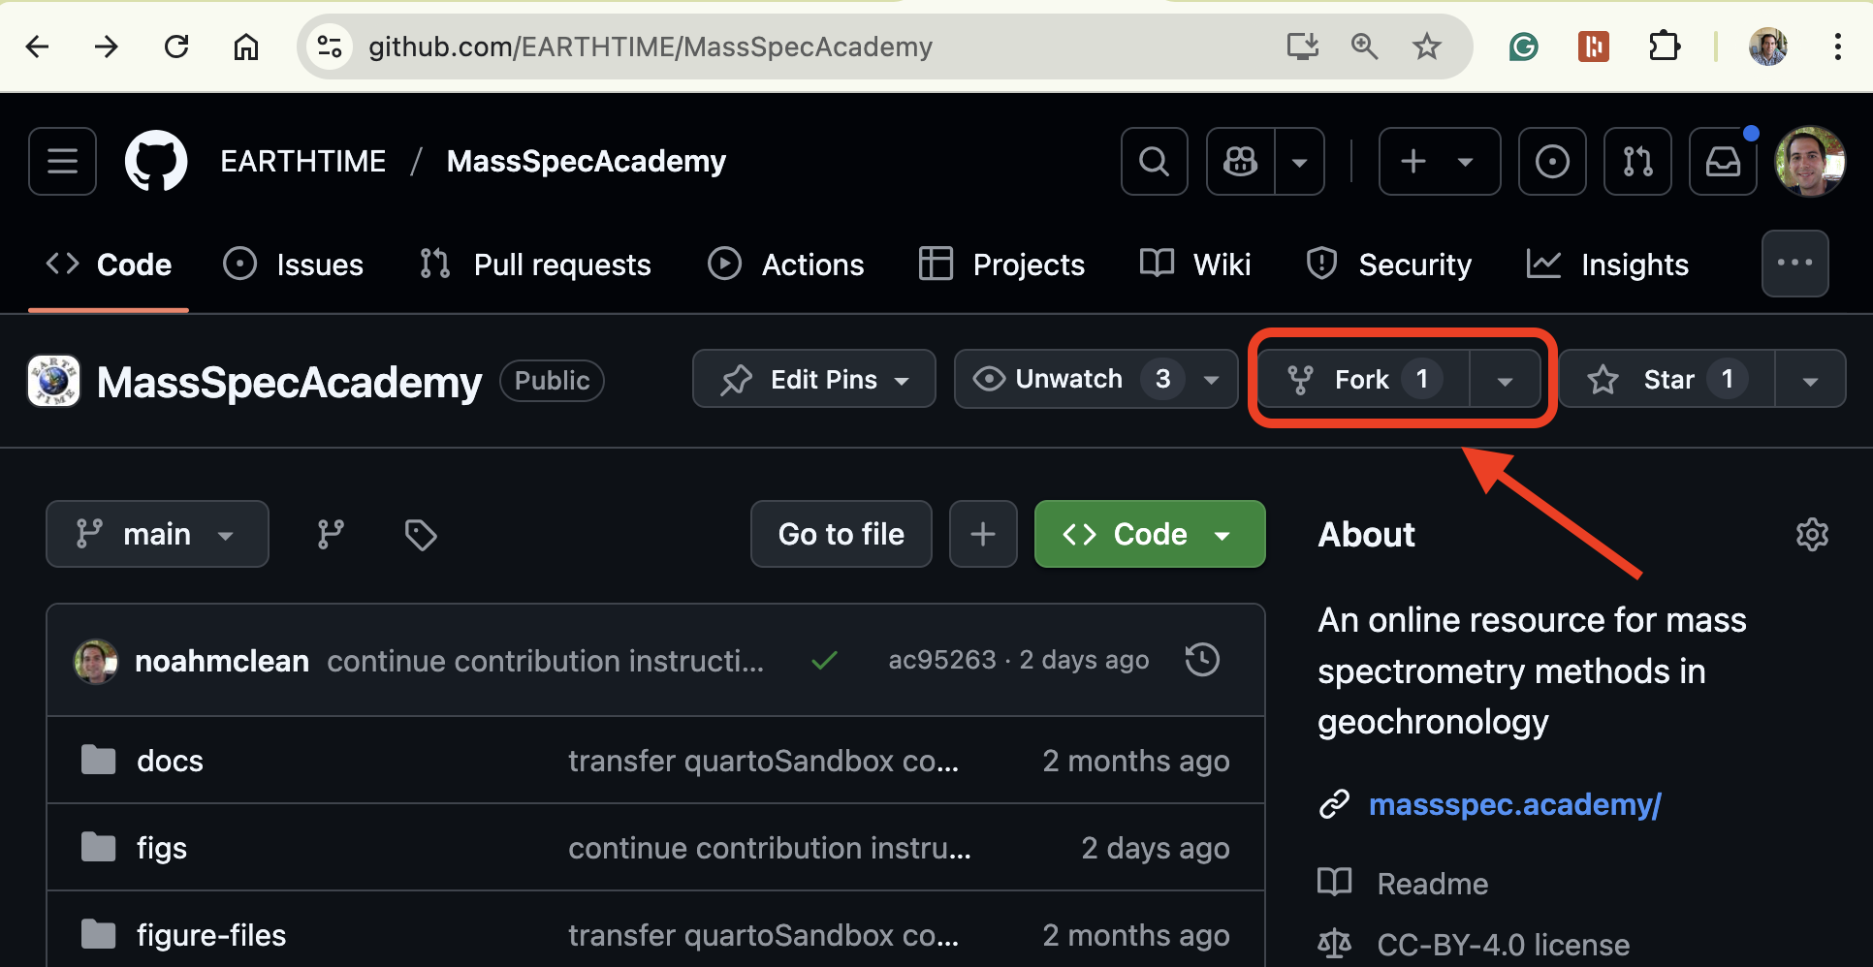View commit history clock icon

tap(1202, 660)
